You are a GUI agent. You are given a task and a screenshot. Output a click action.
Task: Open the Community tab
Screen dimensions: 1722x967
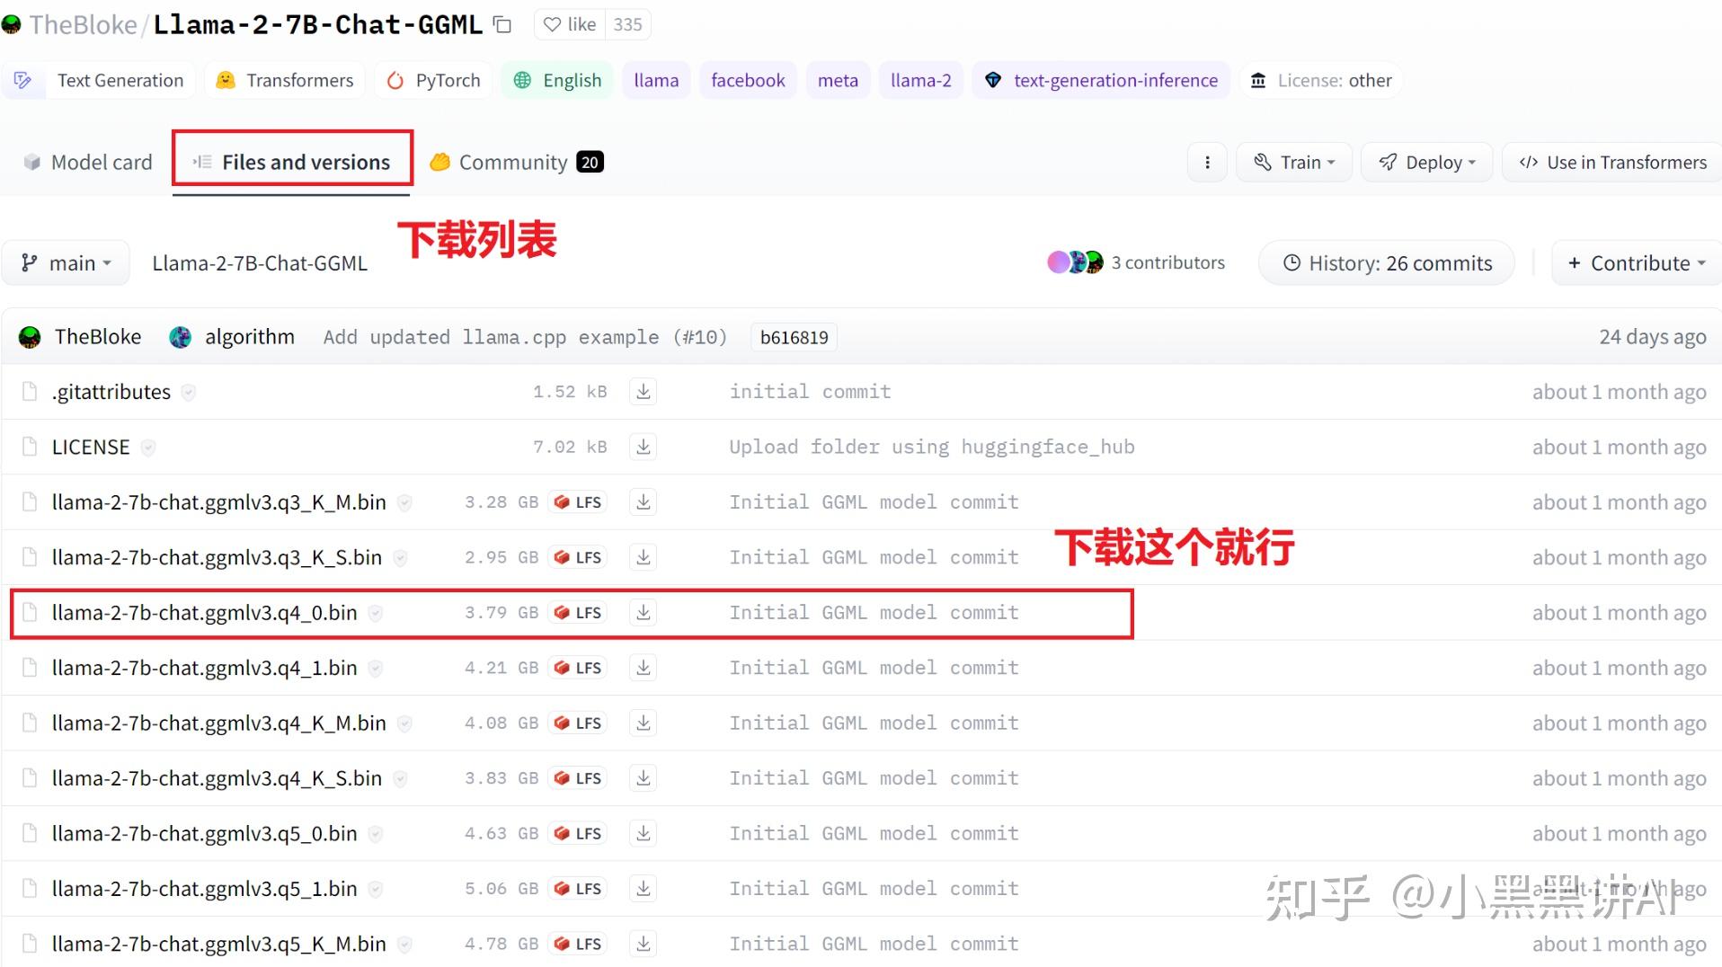[x=513, y=162]
